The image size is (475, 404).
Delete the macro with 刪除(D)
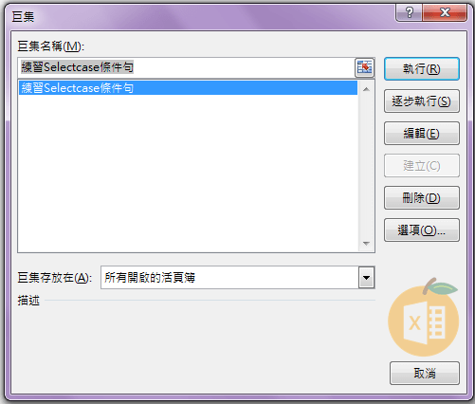422,198
